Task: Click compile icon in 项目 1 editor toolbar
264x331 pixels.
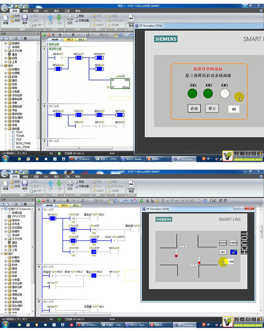Action: coord(54,35)
